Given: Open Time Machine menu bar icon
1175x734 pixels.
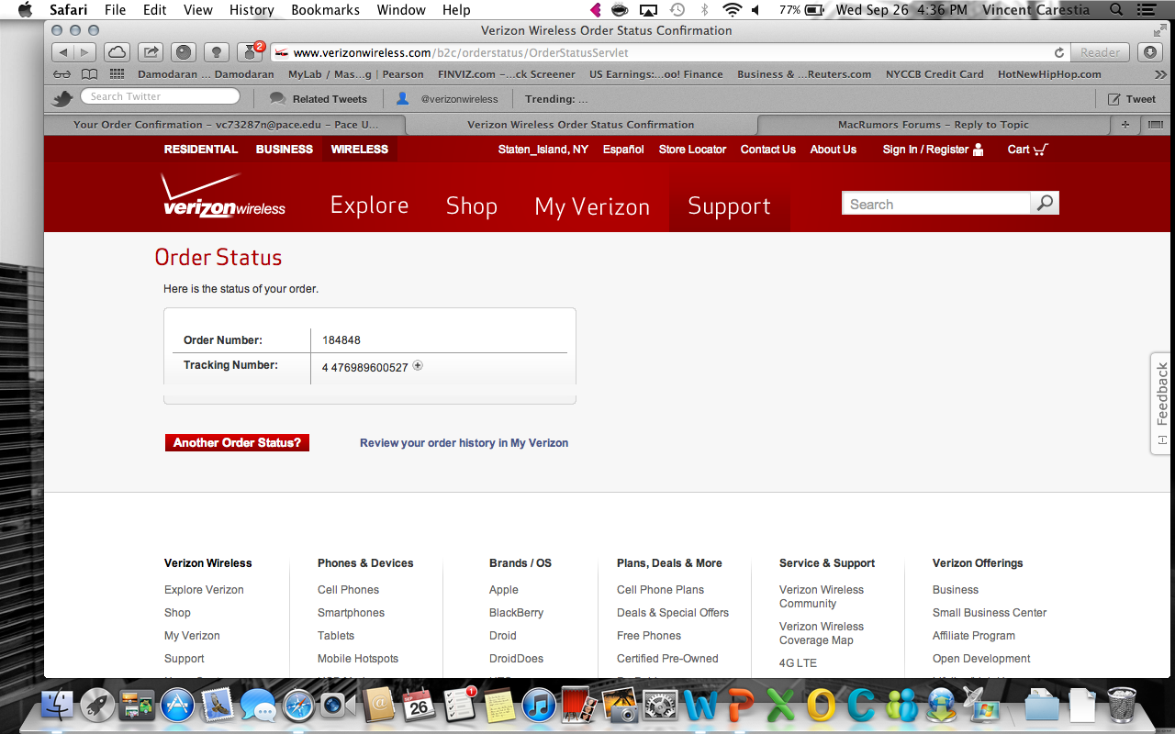Looking at the screenshot, I should (677, 10).
